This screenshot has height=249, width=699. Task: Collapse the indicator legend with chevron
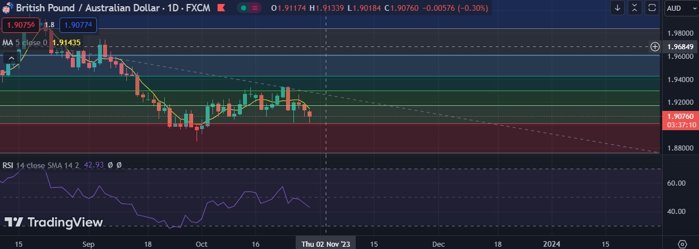click(x=10, y=58)
